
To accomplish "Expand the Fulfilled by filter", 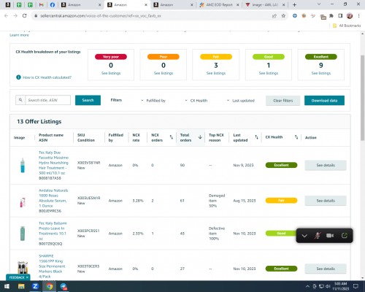I will [153, 101].
